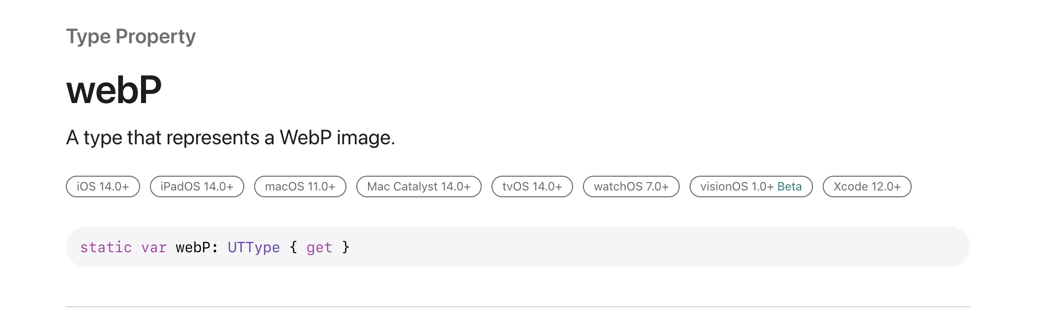Viewport: 1041px width, 320px height.
Task: Click the webP page title heading
Action: pos(114,90)
